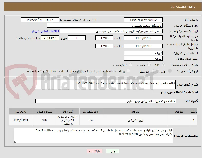The width and height of the screenshot is (202, 158).
Task: Click resize handle of description textarea
Action: [x=36, y=88]
